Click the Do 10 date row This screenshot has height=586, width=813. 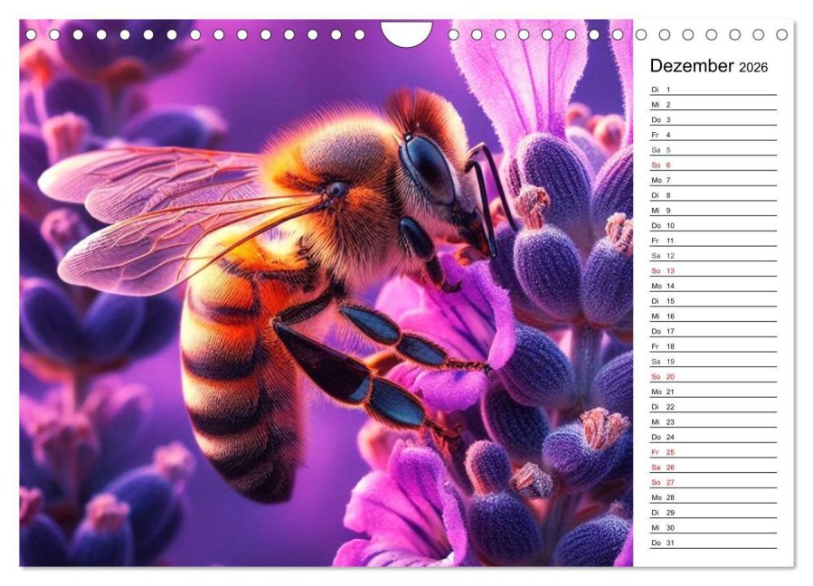coord(713,225)
